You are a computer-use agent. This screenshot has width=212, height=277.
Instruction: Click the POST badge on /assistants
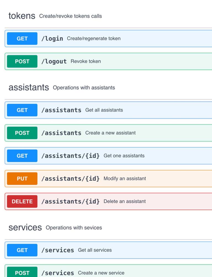[x=22, y=133]
